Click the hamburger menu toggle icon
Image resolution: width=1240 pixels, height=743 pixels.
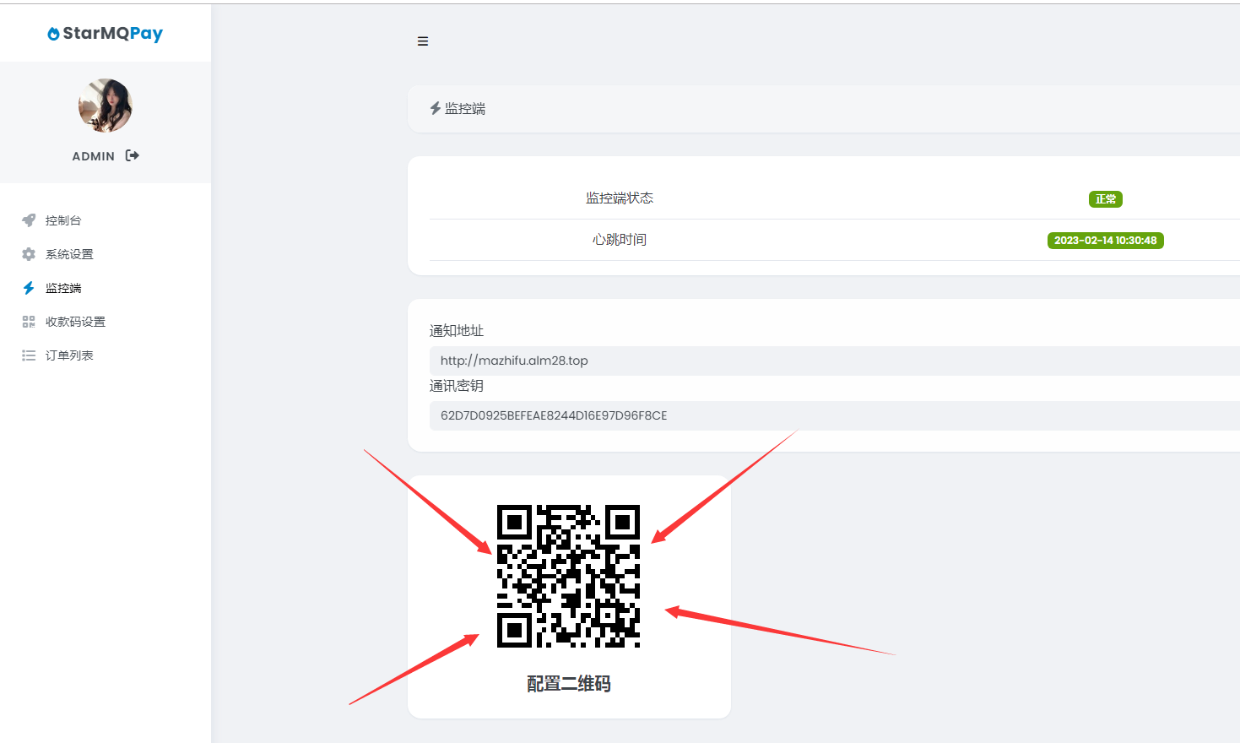(423, 41)
